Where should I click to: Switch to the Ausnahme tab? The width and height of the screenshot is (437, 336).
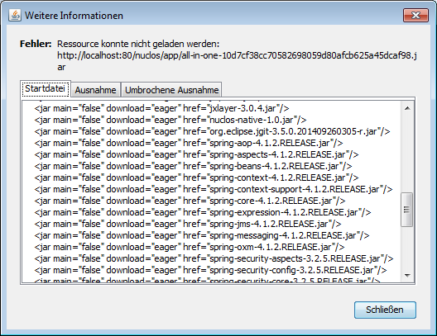click(x=96, y=90)
